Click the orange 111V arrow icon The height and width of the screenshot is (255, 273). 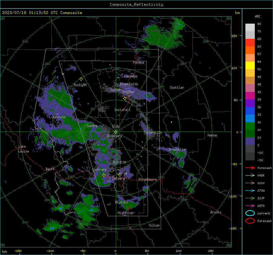pyautogui.click(x=250, y=183)
